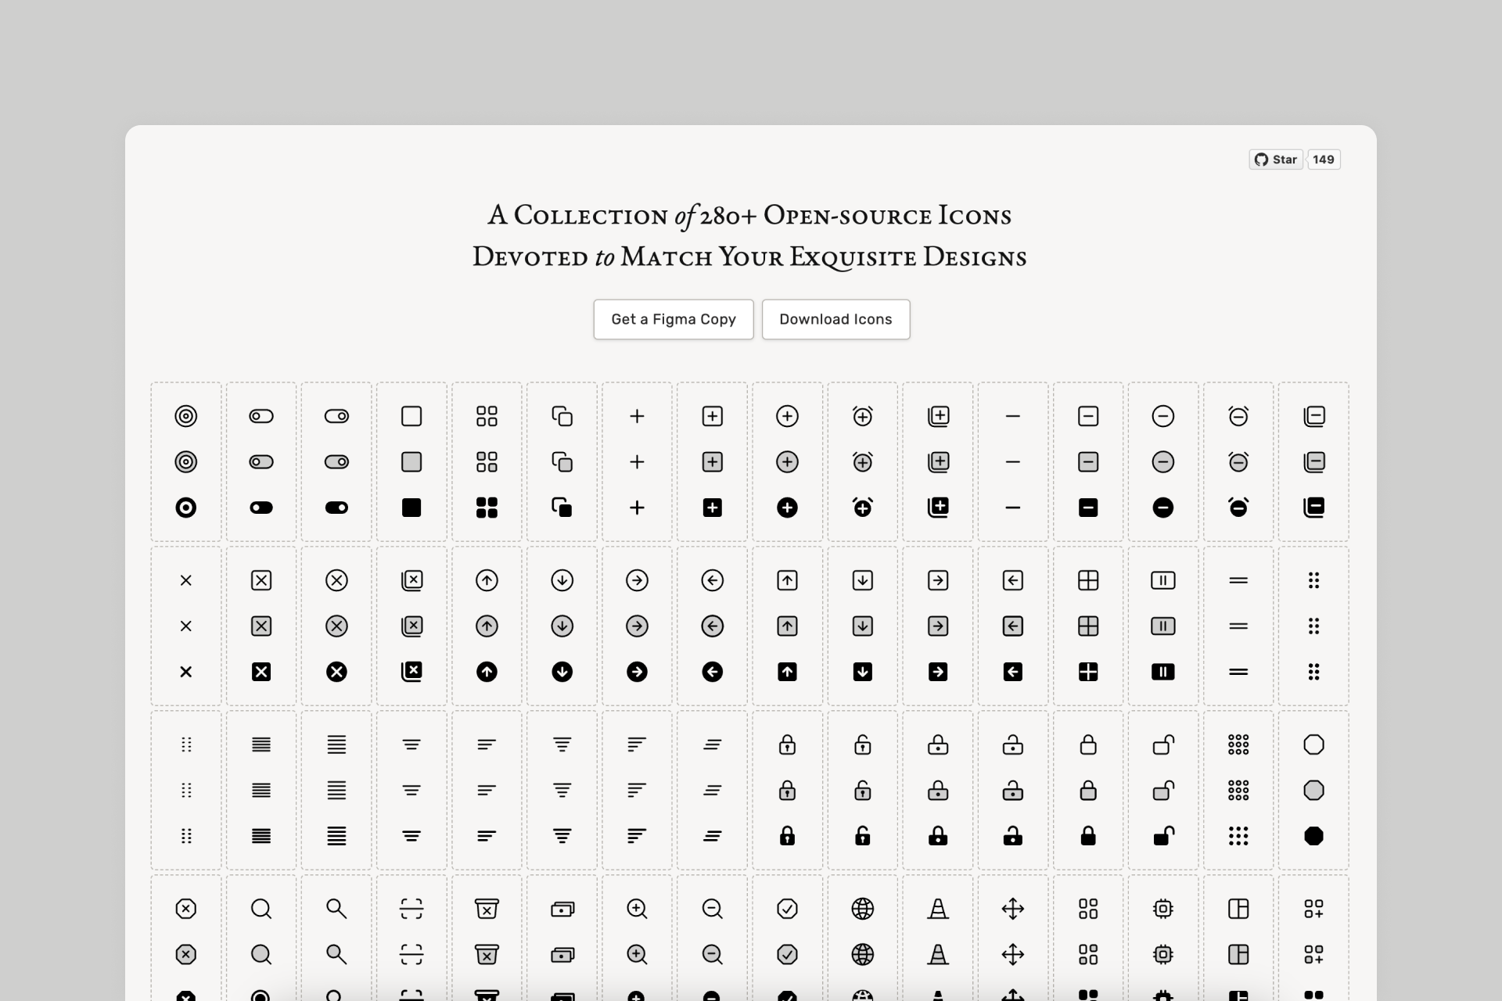Choose the outline traffic cone icon
The height and width of the screenshot is (1001, 1502).
click(x=937, y=909)
